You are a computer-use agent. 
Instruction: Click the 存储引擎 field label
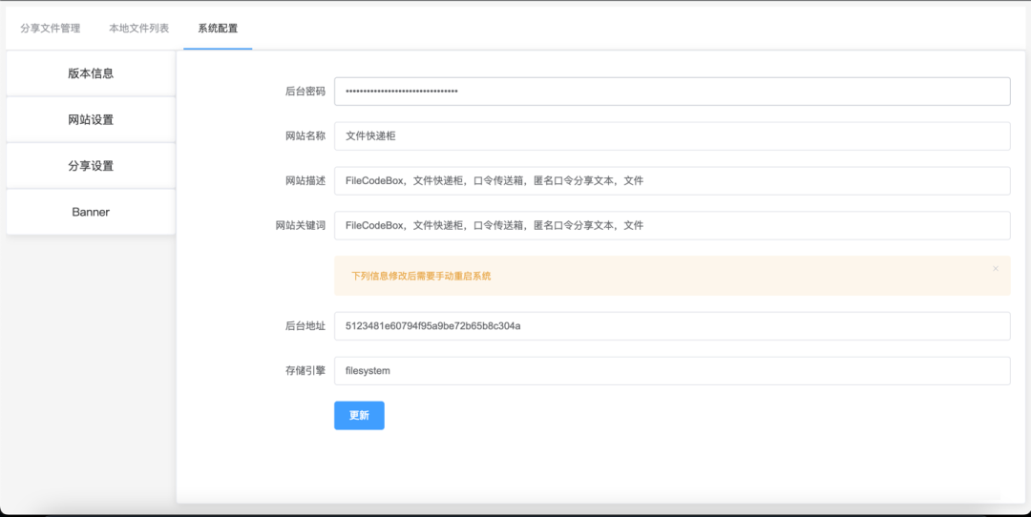(305, 371)
